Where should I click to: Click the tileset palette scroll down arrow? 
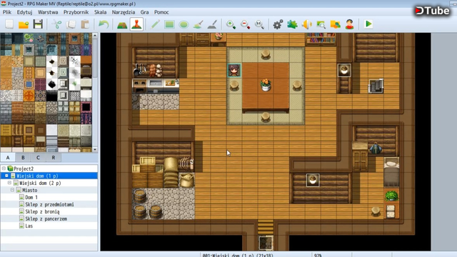coord(95,149)
